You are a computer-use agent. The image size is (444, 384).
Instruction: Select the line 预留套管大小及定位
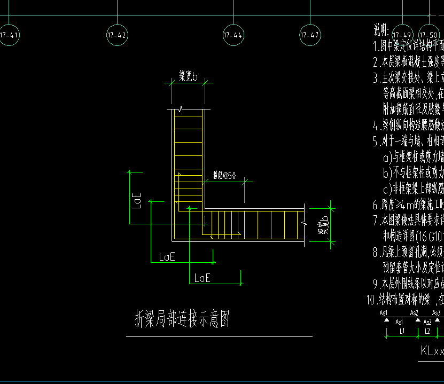click(x=414, y=267)
